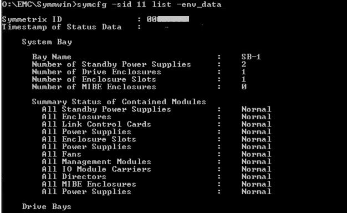Click the All Fans Normal status
This screenshot has height=213, width=347.
(256, 154)
